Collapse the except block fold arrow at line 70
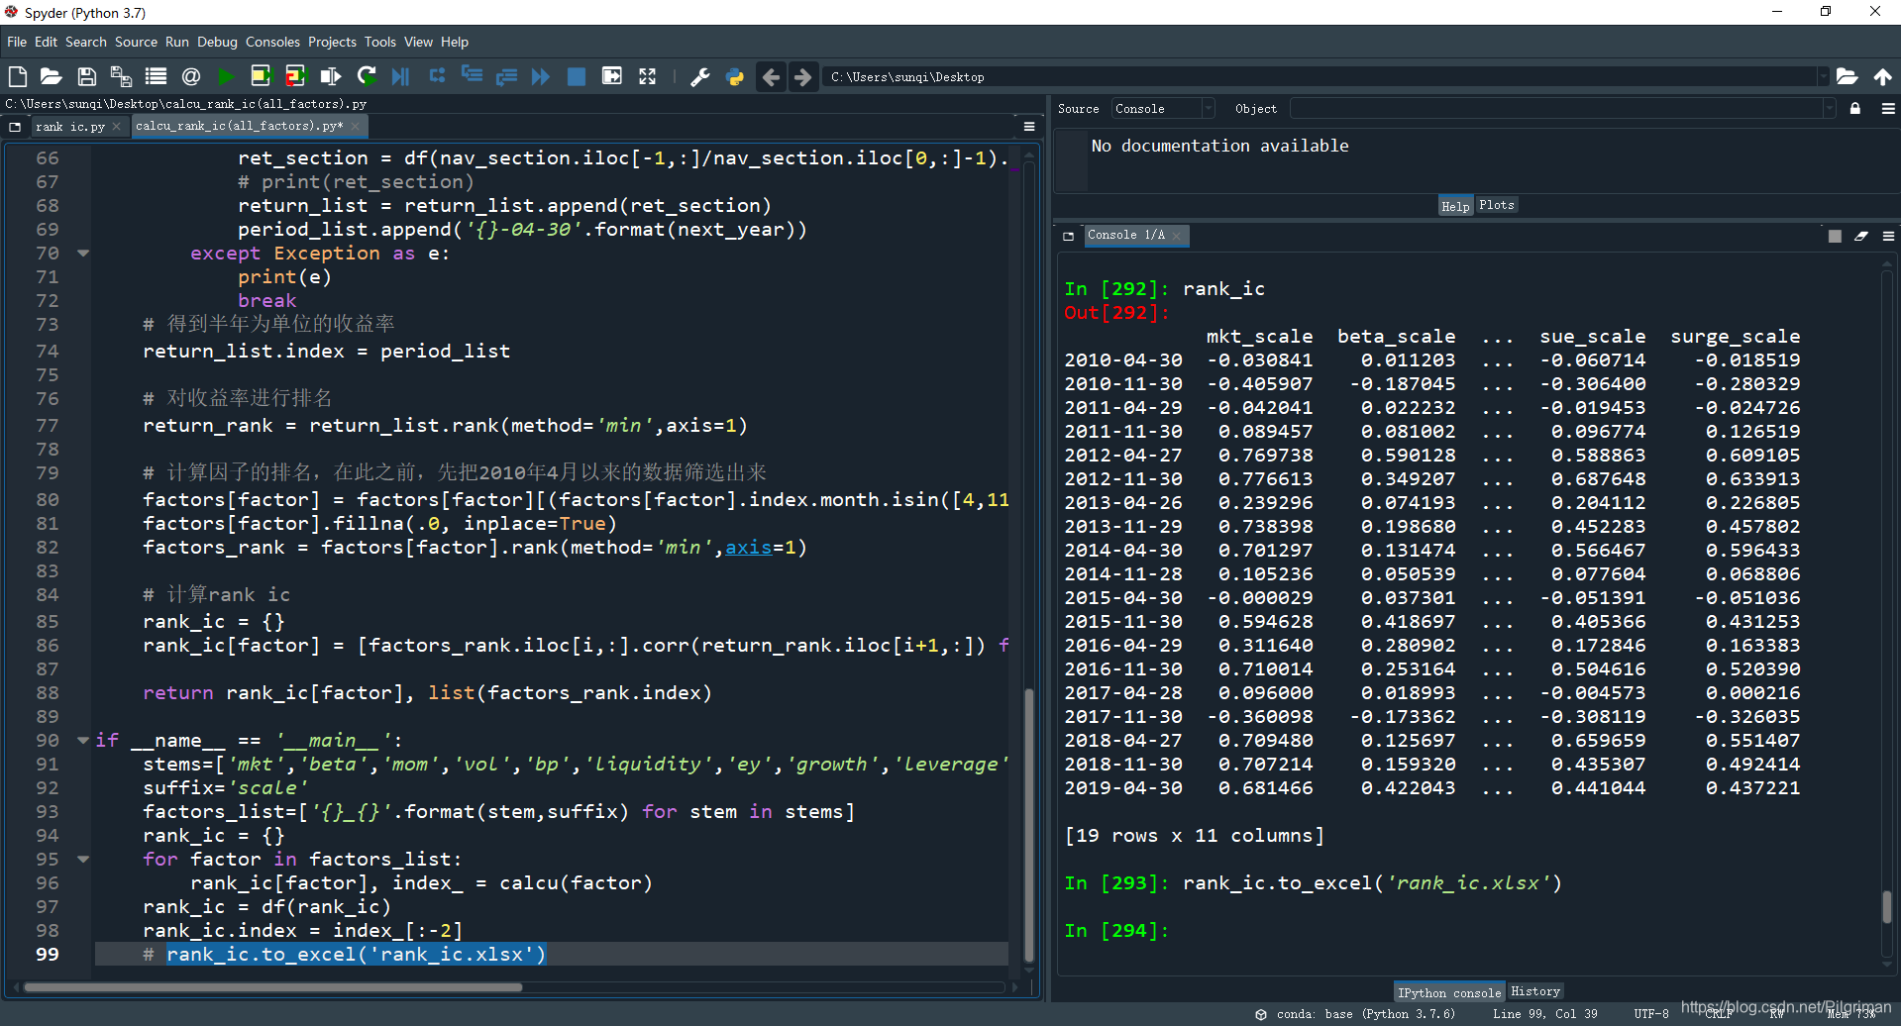The height and width of the screenshot is (1026, 1901). [x=83, y=254]
